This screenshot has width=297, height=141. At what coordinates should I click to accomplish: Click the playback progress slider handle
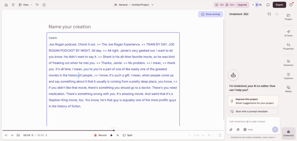(114, 130)
